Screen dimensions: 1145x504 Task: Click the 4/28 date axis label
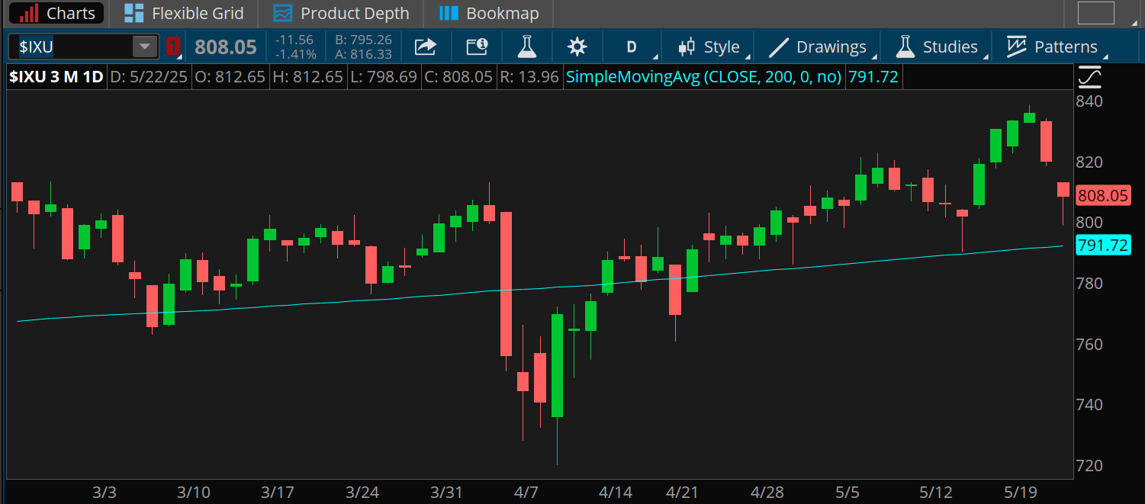point(768,493)
